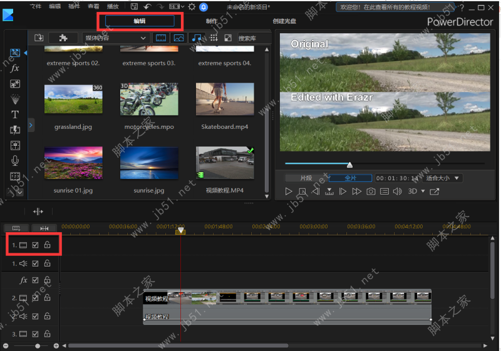Screen dimensions: 501x351
Task: Click the preview seek slider handle
Action: pyautogui.click(x=349, y=165)
